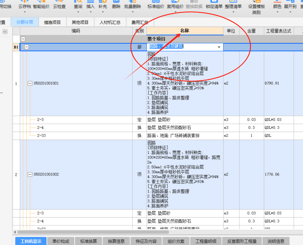This screenshot has height=245, width=303.
Task: Open dropdown arrow under 颜色
Action: click(x=277, y=12)
